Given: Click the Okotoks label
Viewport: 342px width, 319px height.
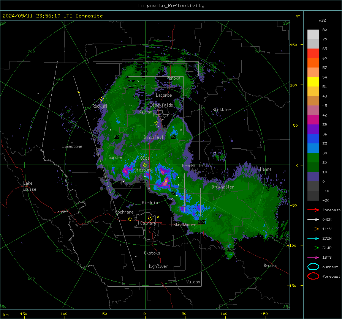Looking at the screenshot, I should pos(152,253).
